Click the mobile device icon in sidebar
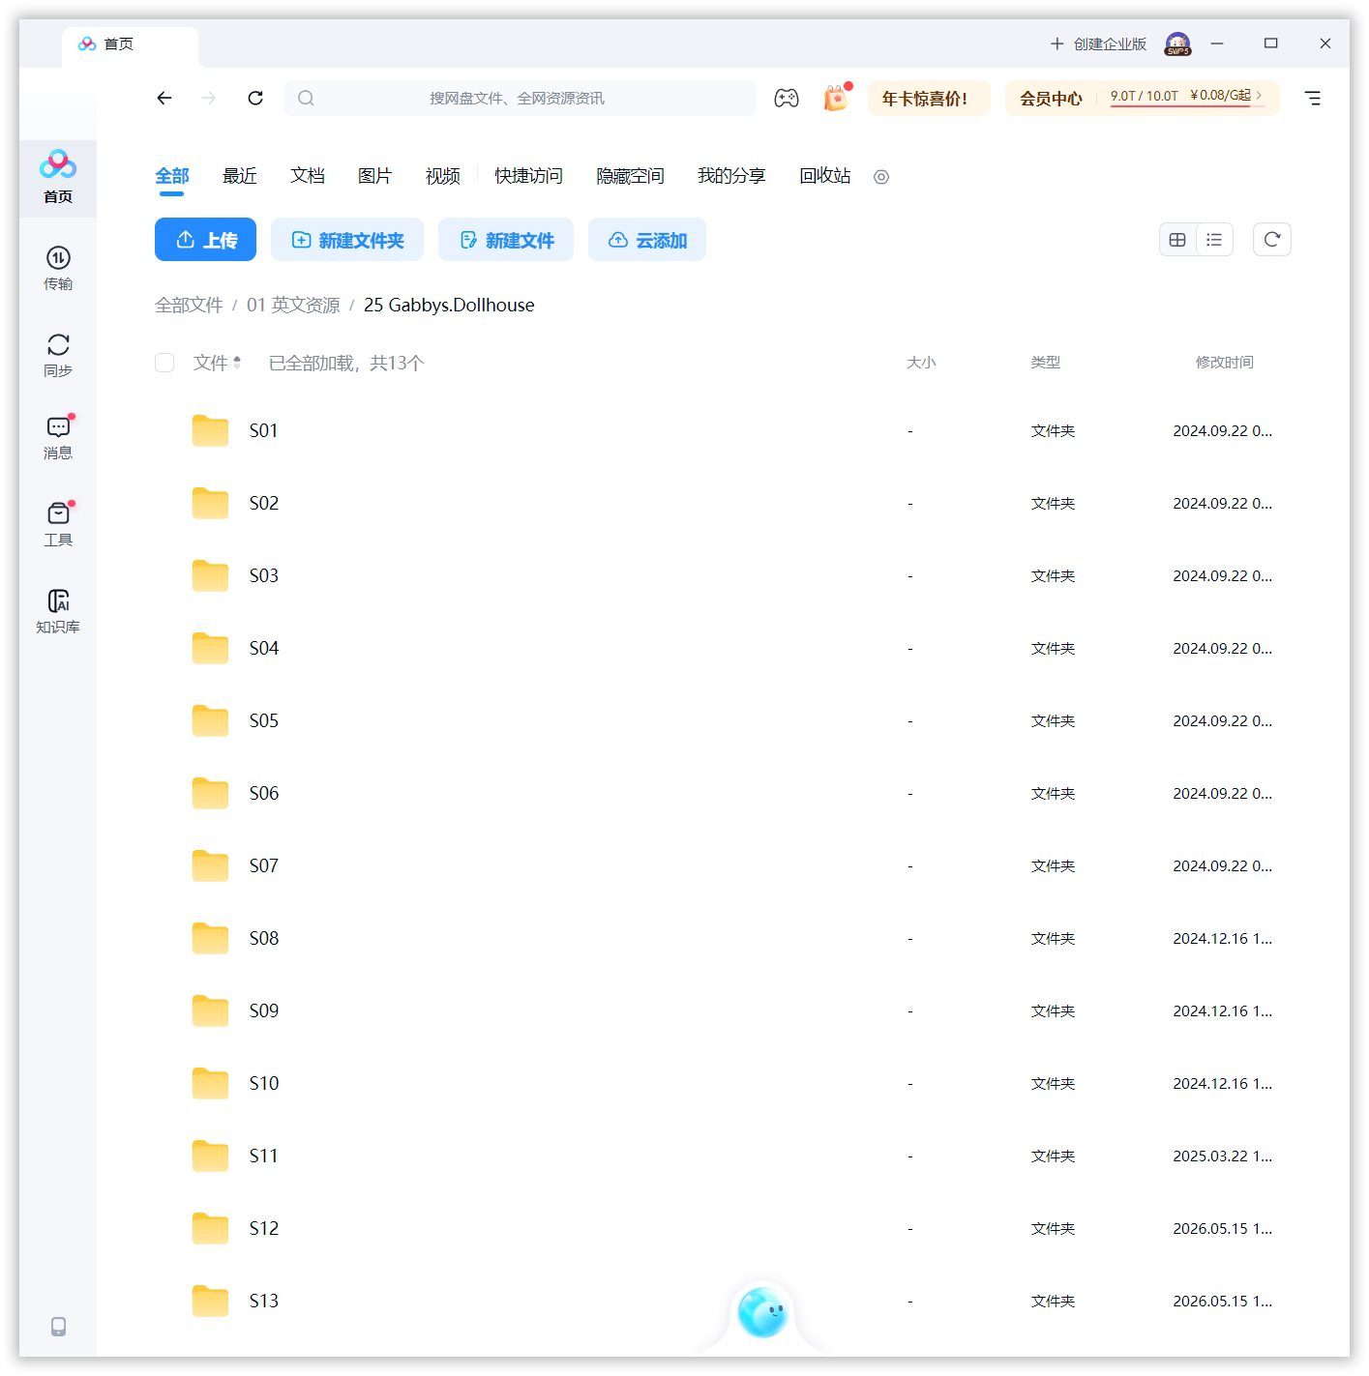This screenshot has height=1376, width=1369. [58, 1327]
